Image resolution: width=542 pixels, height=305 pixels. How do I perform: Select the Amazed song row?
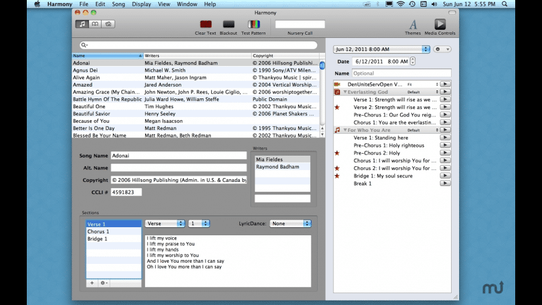click(196, 85)
